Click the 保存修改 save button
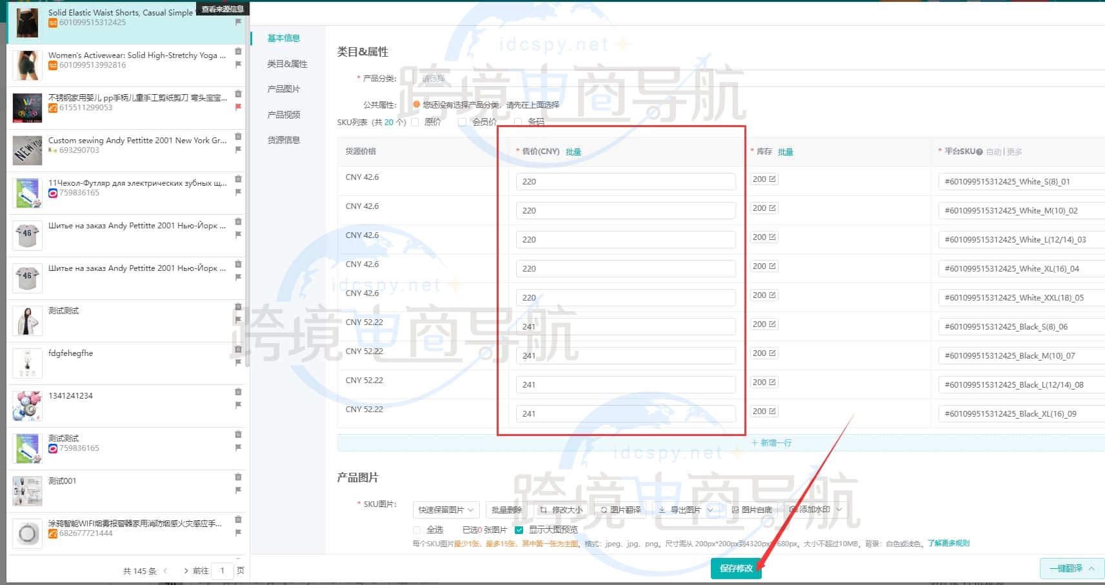 pyautogui.click(x=735, y=570)
